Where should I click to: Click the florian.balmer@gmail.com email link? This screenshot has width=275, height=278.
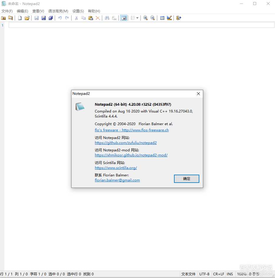(x=117, y=180)
